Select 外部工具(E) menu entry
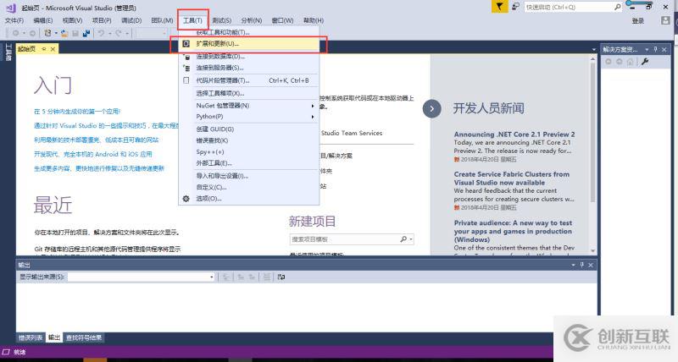This screenshot has height=362, width=678. pyautogui.click(x=249, y=163)
